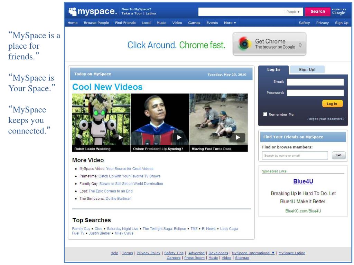Click Careers in the footer
The width and height of the screenshot is (354, 265).
pos(174,258)
